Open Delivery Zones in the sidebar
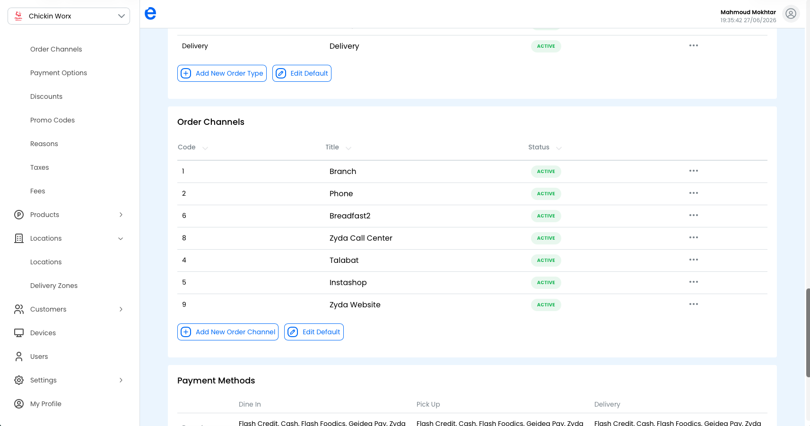 [54, 286]
